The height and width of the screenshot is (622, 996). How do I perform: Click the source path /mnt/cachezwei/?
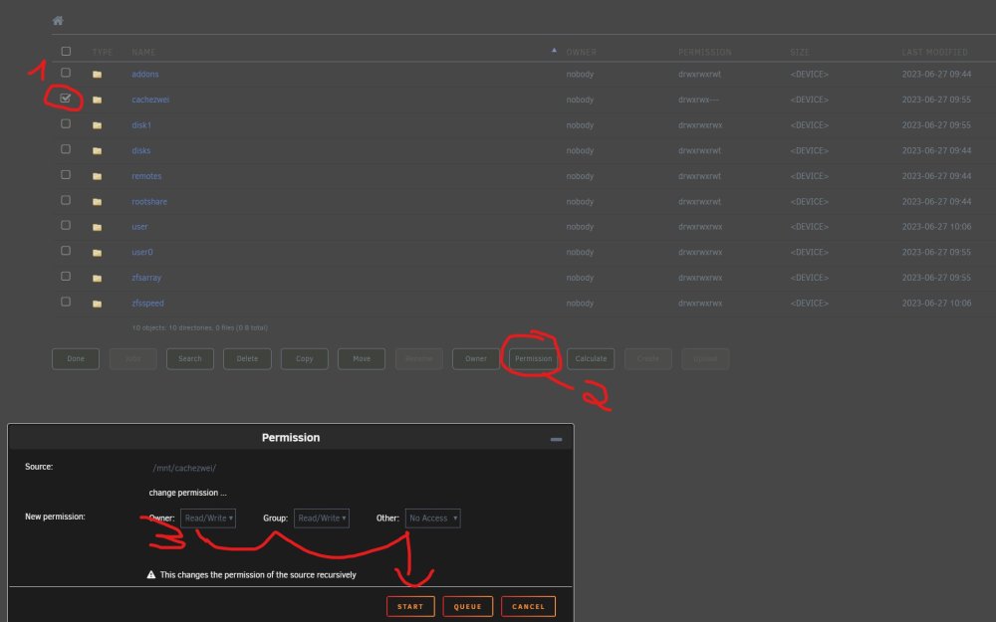184,468
